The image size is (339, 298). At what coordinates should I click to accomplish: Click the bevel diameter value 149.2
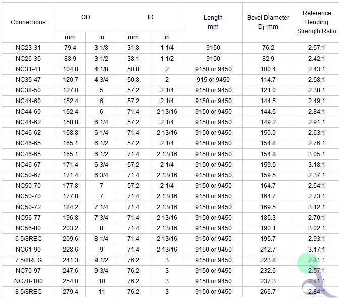268,122
